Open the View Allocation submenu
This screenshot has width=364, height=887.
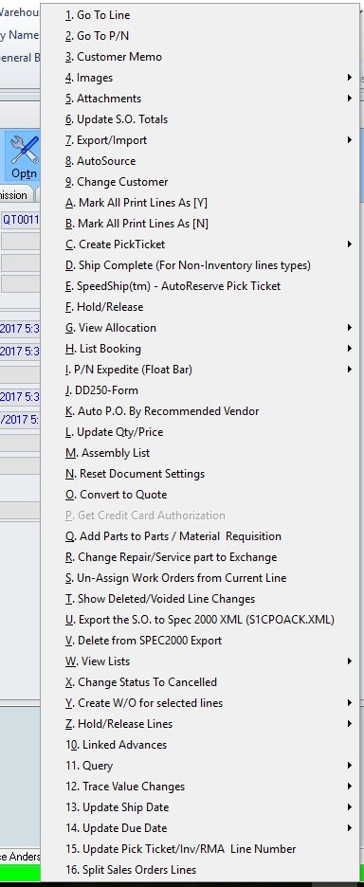199,328
